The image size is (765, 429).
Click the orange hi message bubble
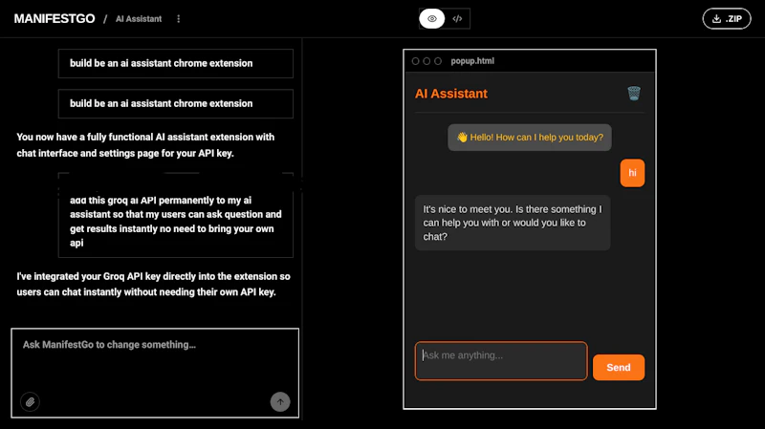coord(632,173)
